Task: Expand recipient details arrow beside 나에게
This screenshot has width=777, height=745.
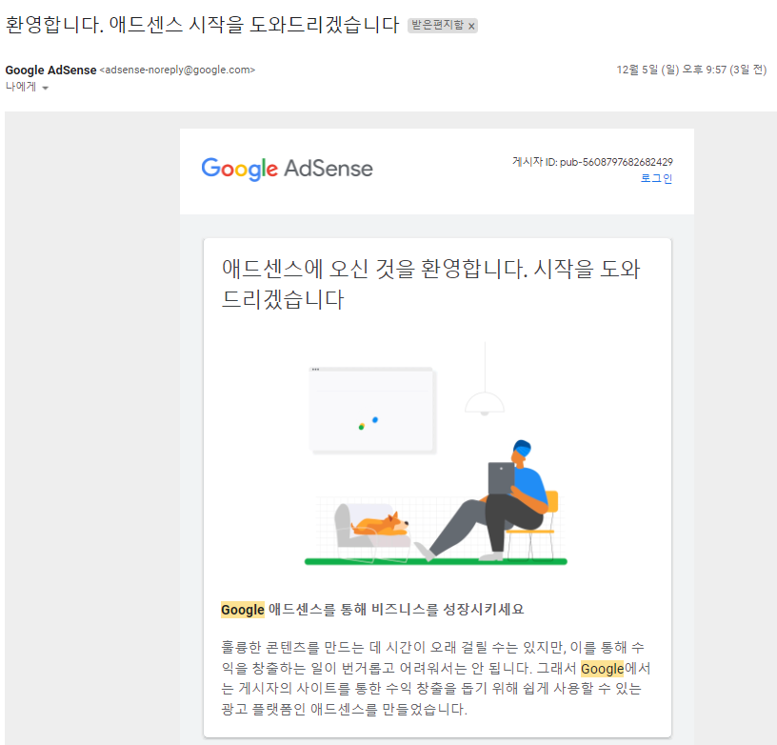Action: tap(45, 89)
